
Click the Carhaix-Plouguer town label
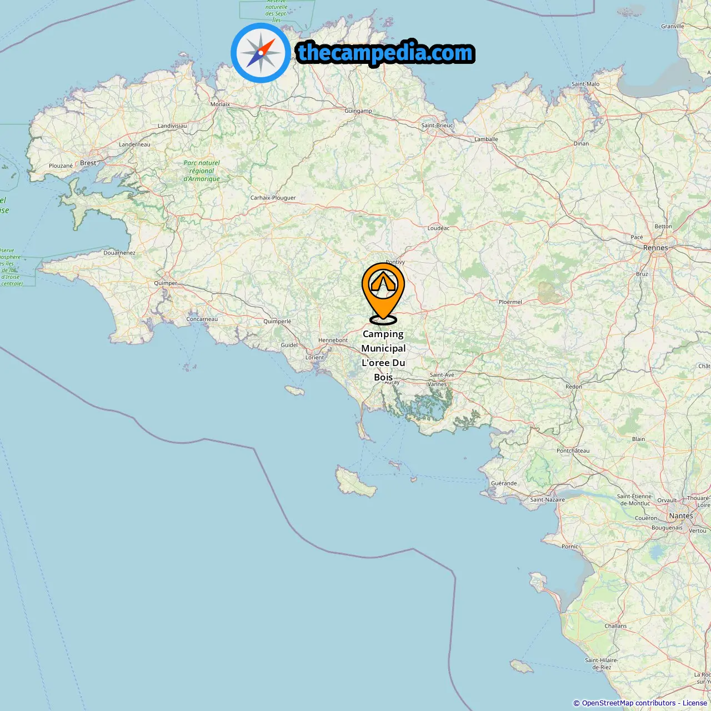(x=273, y=198)
